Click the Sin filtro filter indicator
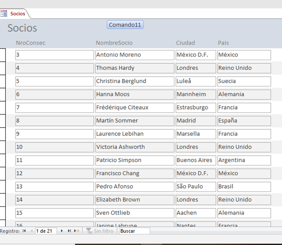Image resolution: width=282 pixels, height=245 pixels. click(x=100, y=231)
